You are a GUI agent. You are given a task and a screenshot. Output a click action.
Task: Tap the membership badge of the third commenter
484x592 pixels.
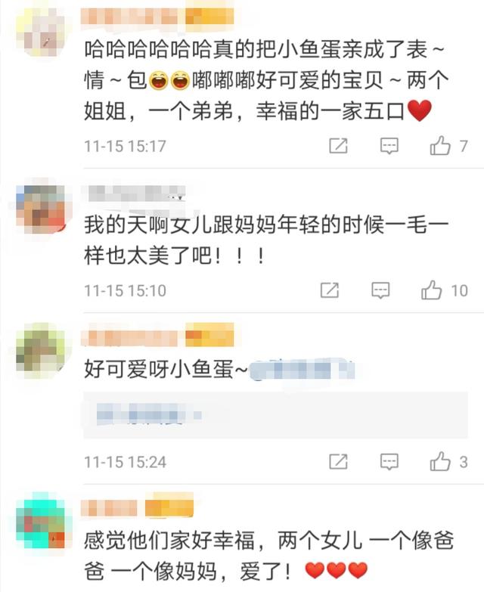[209, 335]
